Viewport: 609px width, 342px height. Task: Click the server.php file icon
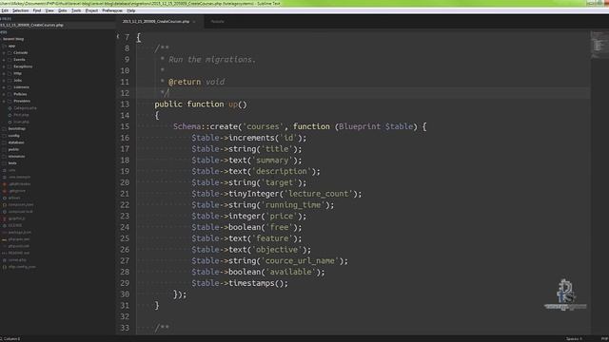pos(5,259)
